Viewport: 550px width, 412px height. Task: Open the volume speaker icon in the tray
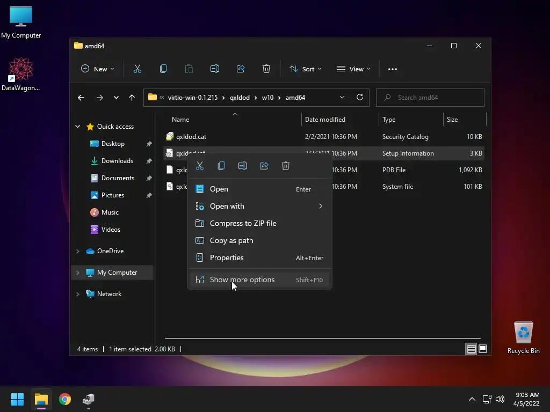tap(500, 399)
